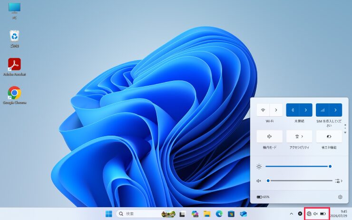Open Task View from taskbar
The height and width of the screenshot is (220, 352).
182,214
